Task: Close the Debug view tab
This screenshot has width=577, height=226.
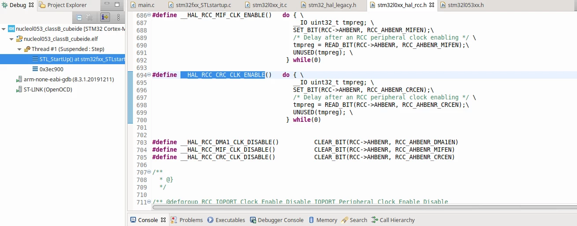Action: 32,5
